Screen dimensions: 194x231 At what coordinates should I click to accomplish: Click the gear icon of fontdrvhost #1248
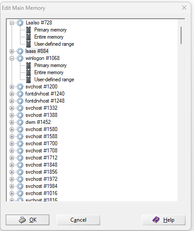click(20, 101)
